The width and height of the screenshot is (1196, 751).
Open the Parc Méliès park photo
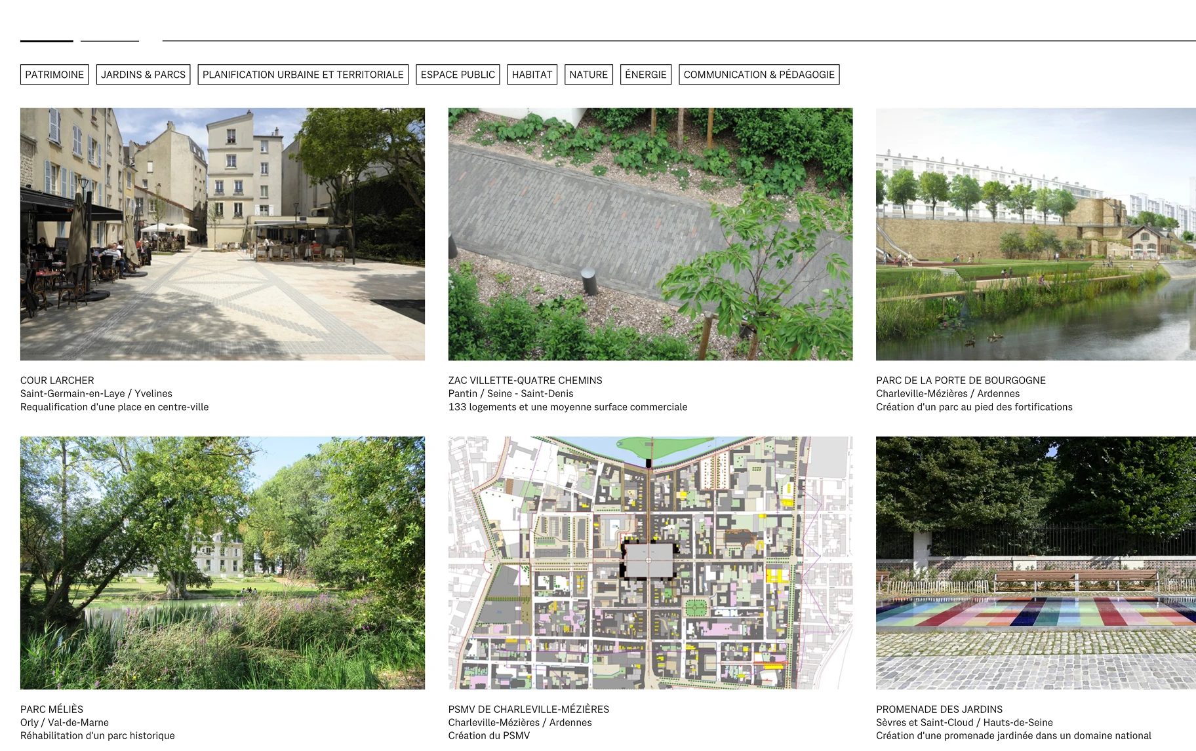(222, 563)
